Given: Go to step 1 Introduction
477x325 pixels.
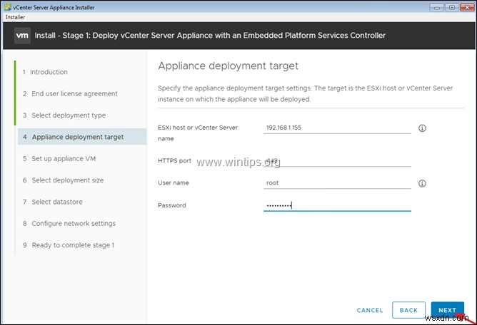Looking at the screenshot, I should pos(45,72).
